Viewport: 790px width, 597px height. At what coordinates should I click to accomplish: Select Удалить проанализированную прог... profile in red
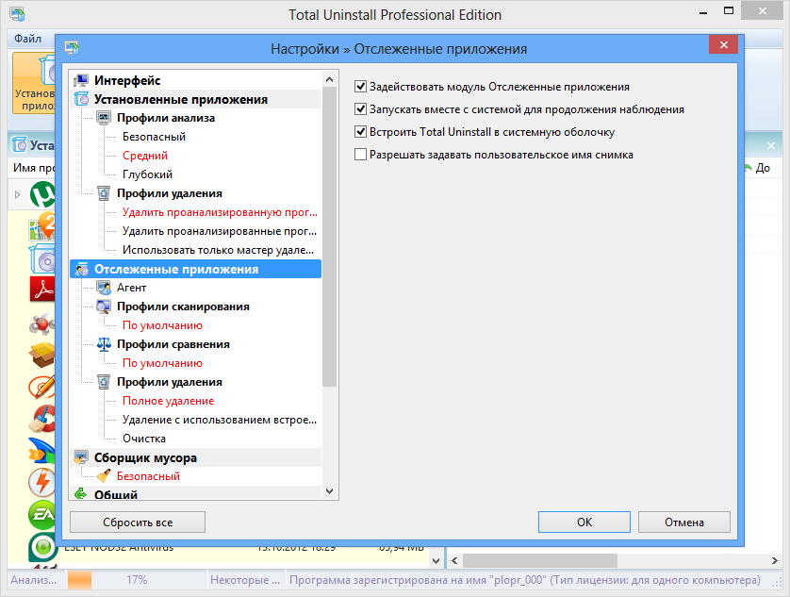coord(220,212)
